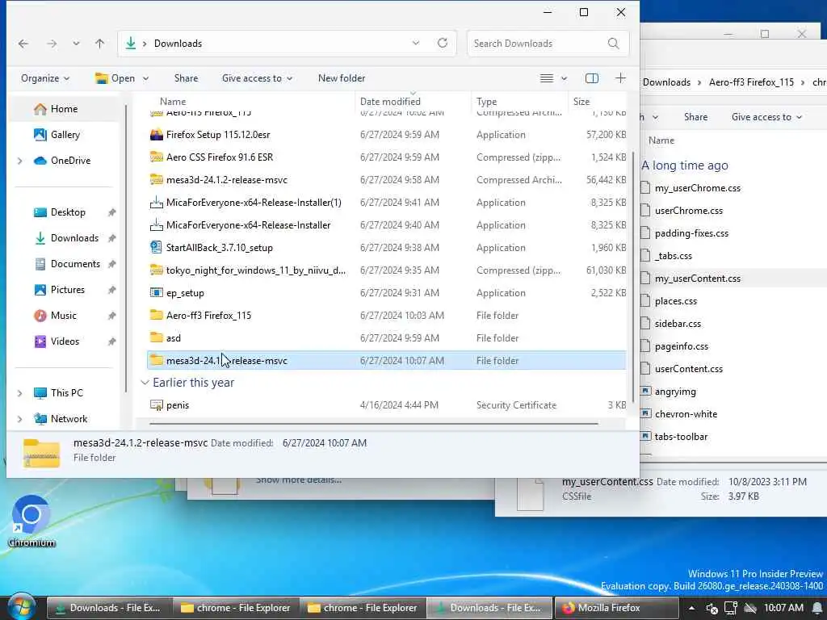
Task: Select mesa3d-24.1.2-release-msvc compressed archive
Action: tap(227, 180)
